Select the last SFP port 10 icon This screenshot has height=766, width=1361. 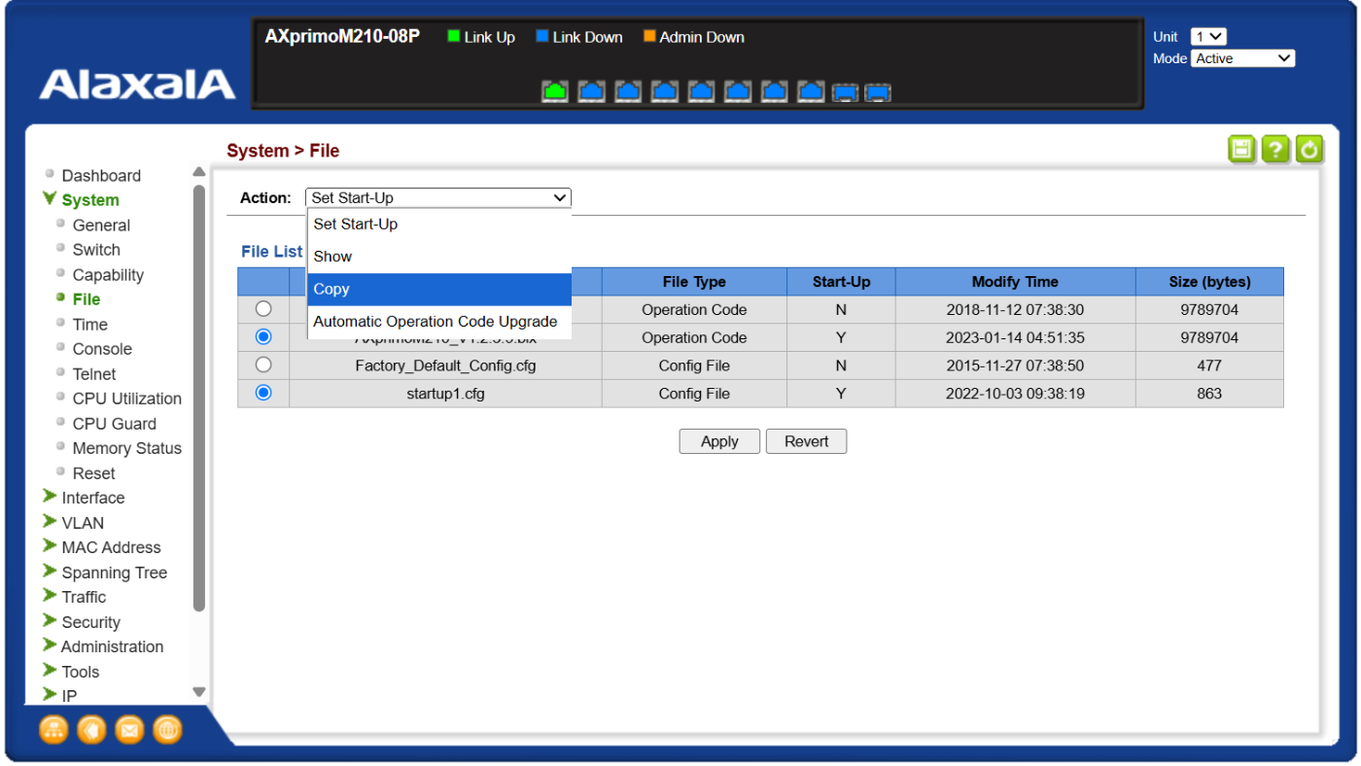pyautogui.click(x=878, y=92)
